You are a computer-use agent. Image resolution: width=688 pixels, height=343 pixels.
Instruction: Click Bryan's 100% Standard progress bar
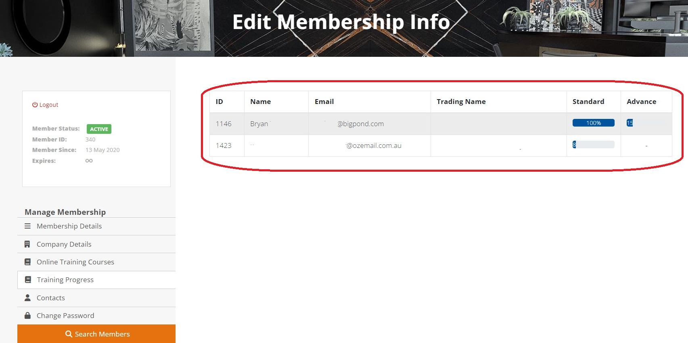click(x=593, y=123)
